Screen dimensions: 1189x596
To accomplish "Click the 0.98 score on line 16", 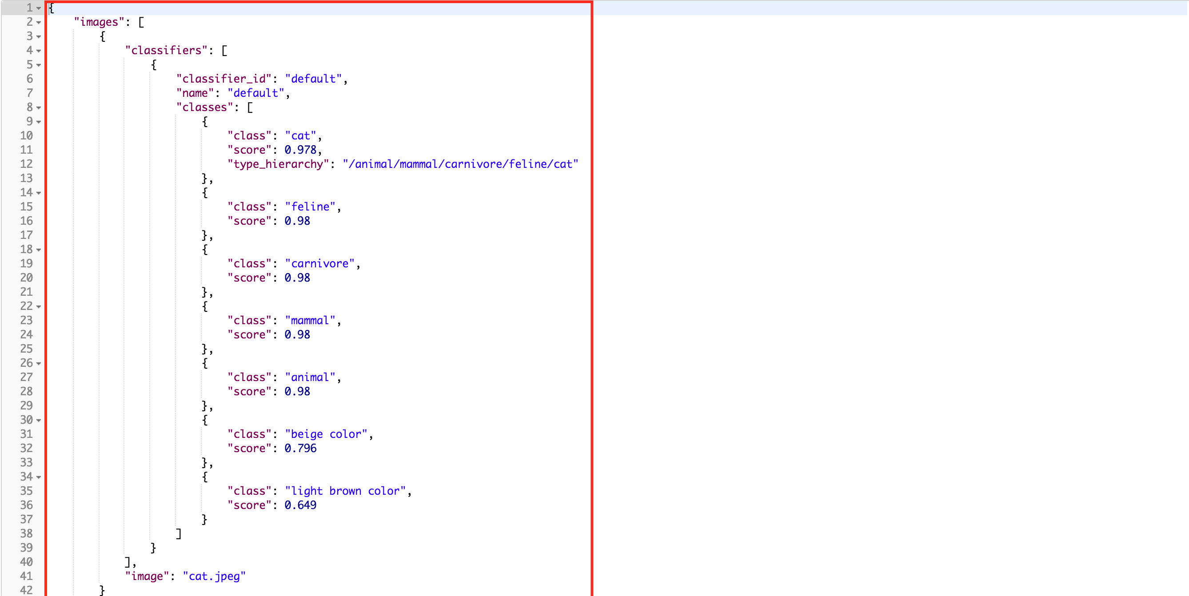I will coord(297,221).
